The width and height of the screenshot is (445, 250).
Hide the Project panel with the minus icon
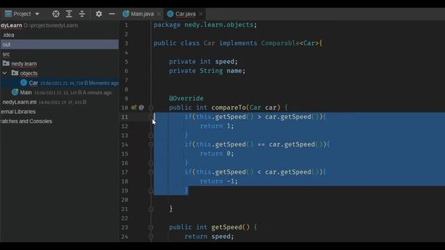112,14
